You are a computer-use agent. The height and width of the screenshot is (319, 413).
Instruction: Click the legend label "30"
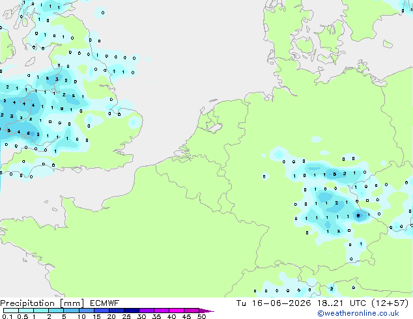[x=141, y=316]
